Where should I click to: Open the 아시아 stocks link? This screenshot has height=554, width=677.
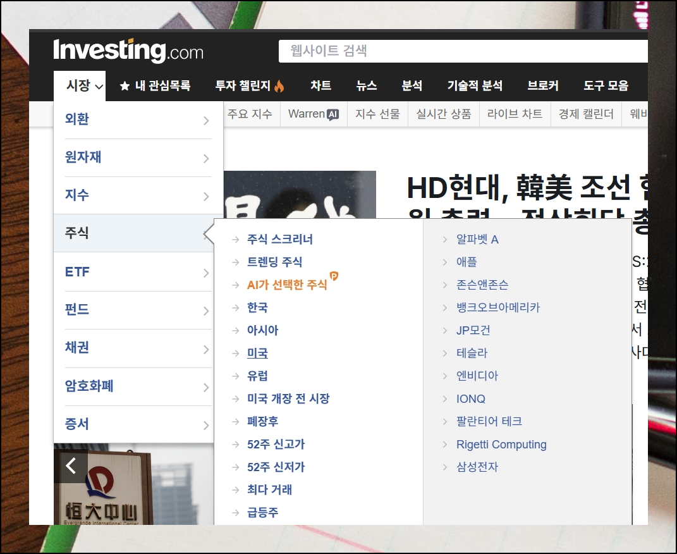(262, 330)
